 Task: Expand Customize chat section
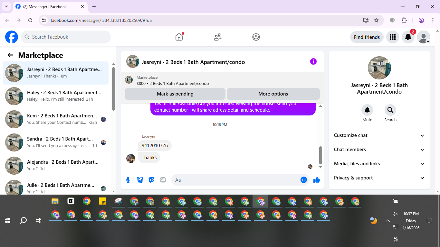[379, 135]
